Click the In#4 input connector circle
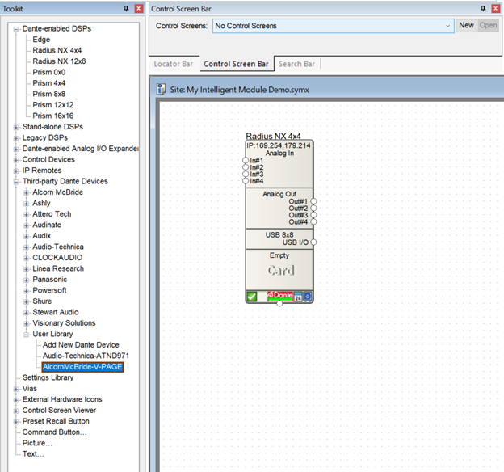This screenshot has height=472, width=504. point(246,181)
